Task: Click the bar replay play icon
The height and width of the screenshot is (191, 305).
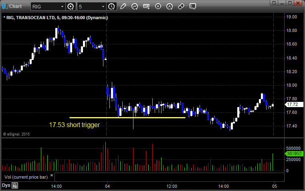Action: [158, 6]
